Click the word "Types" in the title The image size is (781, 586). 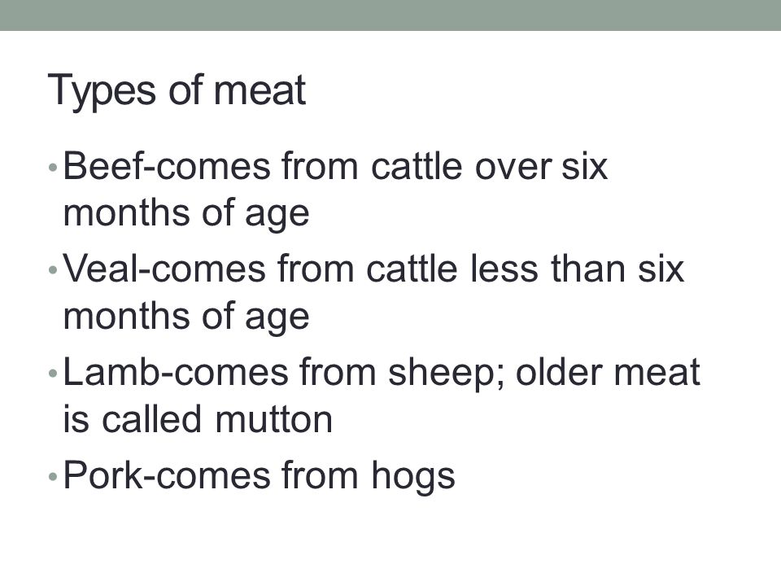[x=102, y=92]
